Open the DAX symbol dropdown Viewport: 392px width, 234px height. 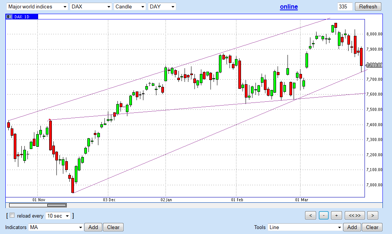pyautogui.click(x=91, y=6)
